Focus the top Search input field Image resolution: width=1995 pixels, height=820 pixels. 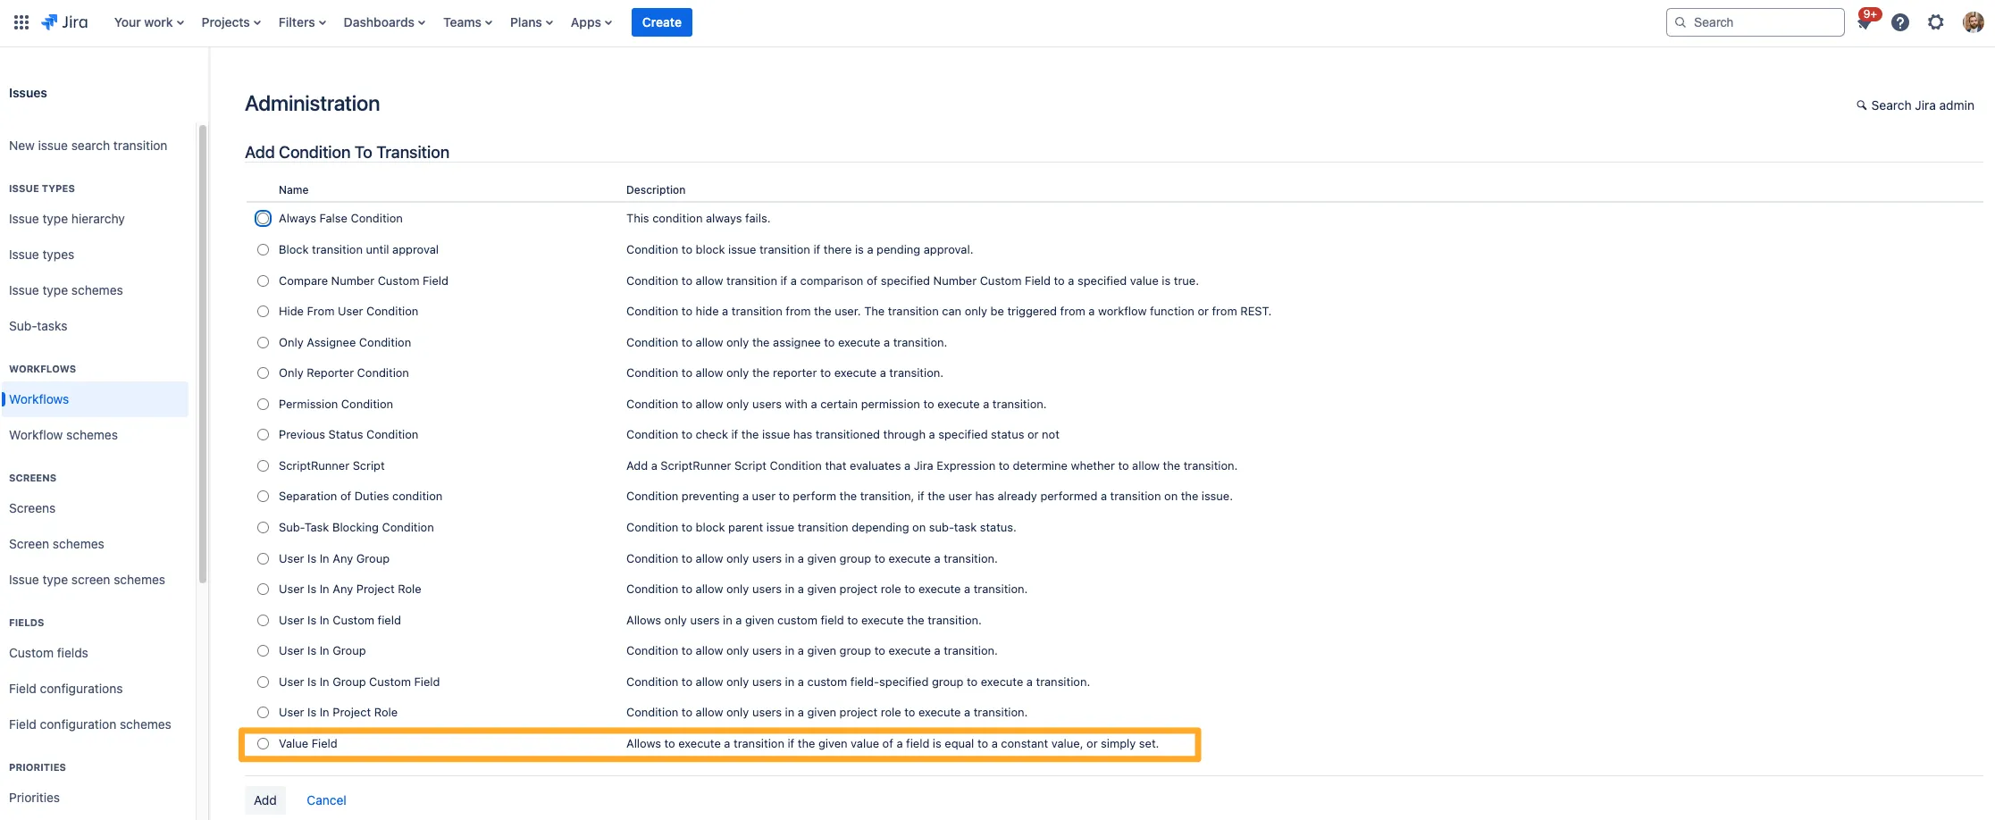pyautogui.click(x=1755, y=22)
